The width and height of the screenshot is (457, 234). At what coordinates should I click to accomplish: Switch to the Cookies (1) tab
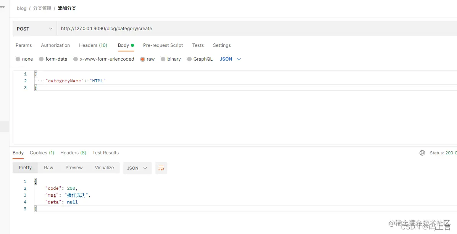click(42, 153)
